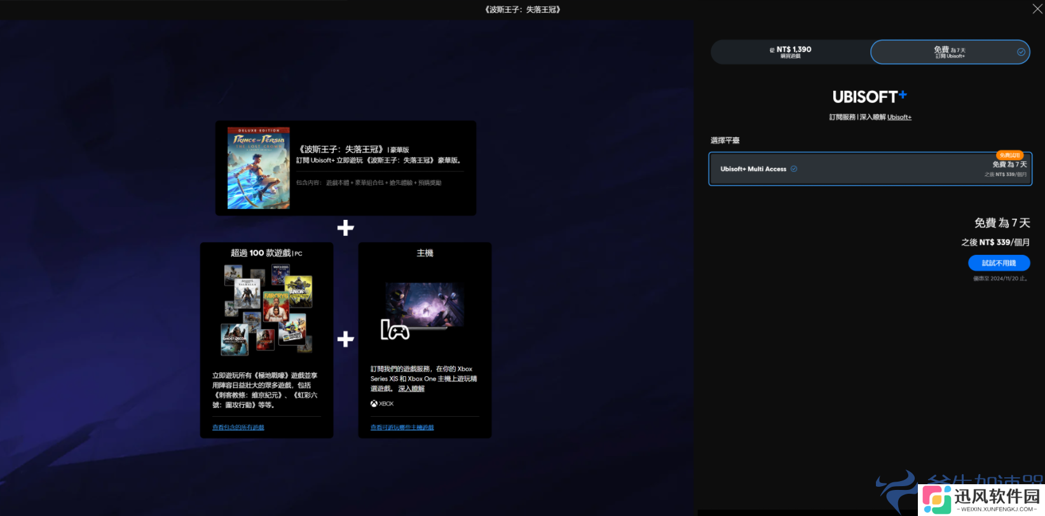
Task: Click the plus sign between PC and console cards
Action: click(345, 339)
